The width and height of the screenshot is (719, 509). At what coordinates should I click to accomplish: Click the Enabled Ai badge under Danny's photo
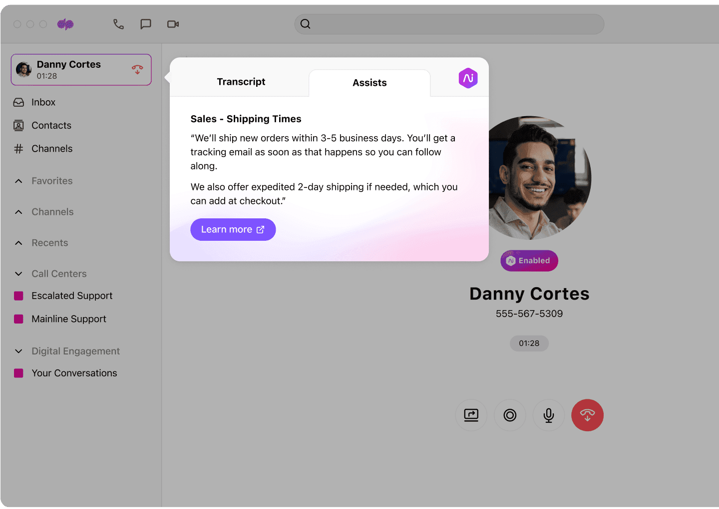529,260
